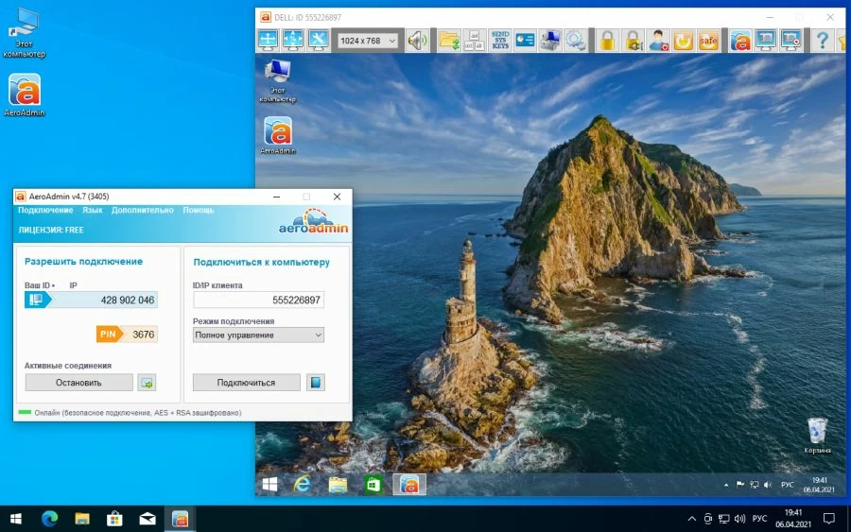The image size is (851, 532).
Task: Switch display to 'Ваш ID' label
Action: [x=39, y=285]
